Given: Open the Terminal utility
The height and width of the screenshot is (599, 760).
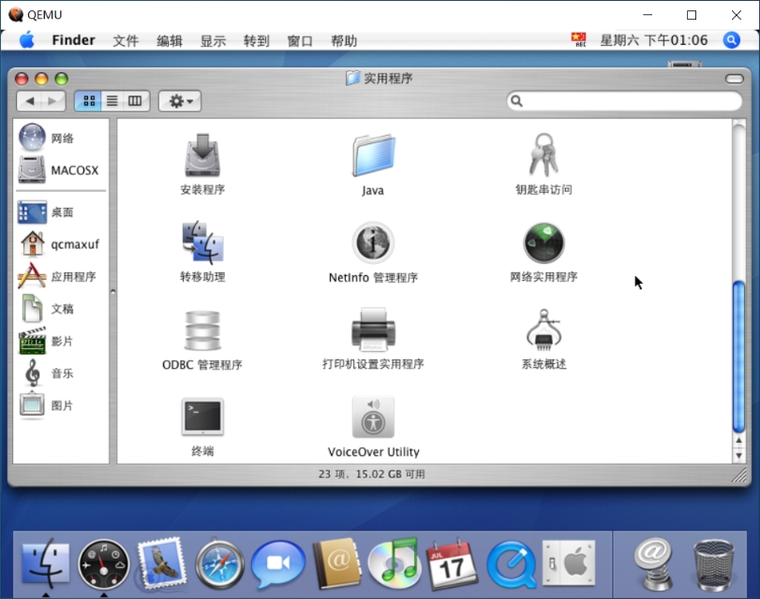Looking at the screenshot, I should click(201, 415).
